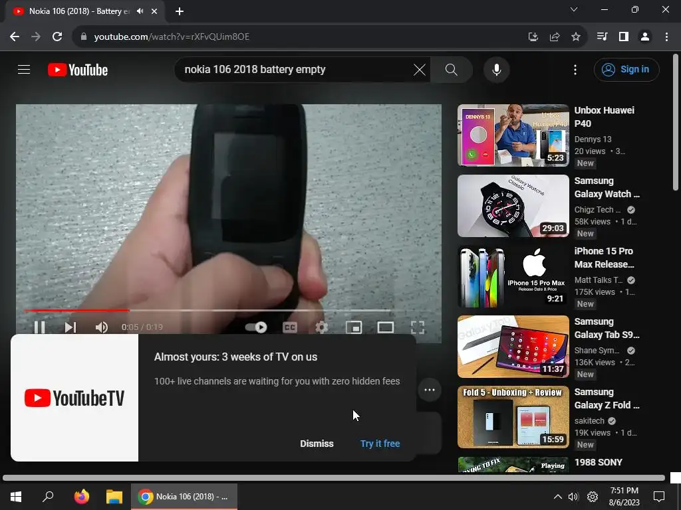Clear the search box text
Viewport: 681px width, 510px height.
pyautogui.click(x=420, y=69)
